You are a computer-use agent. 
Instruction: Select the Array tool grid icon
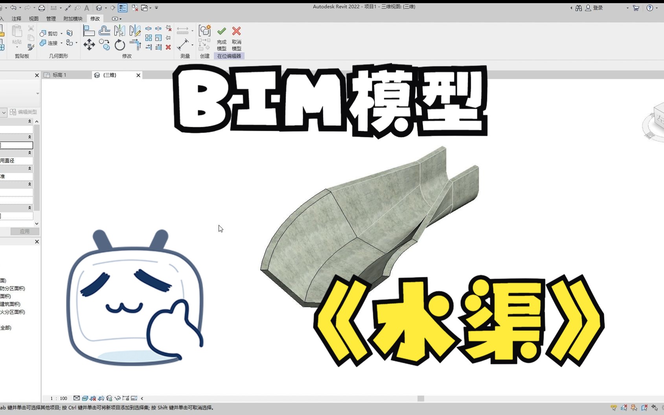(149, 38)
